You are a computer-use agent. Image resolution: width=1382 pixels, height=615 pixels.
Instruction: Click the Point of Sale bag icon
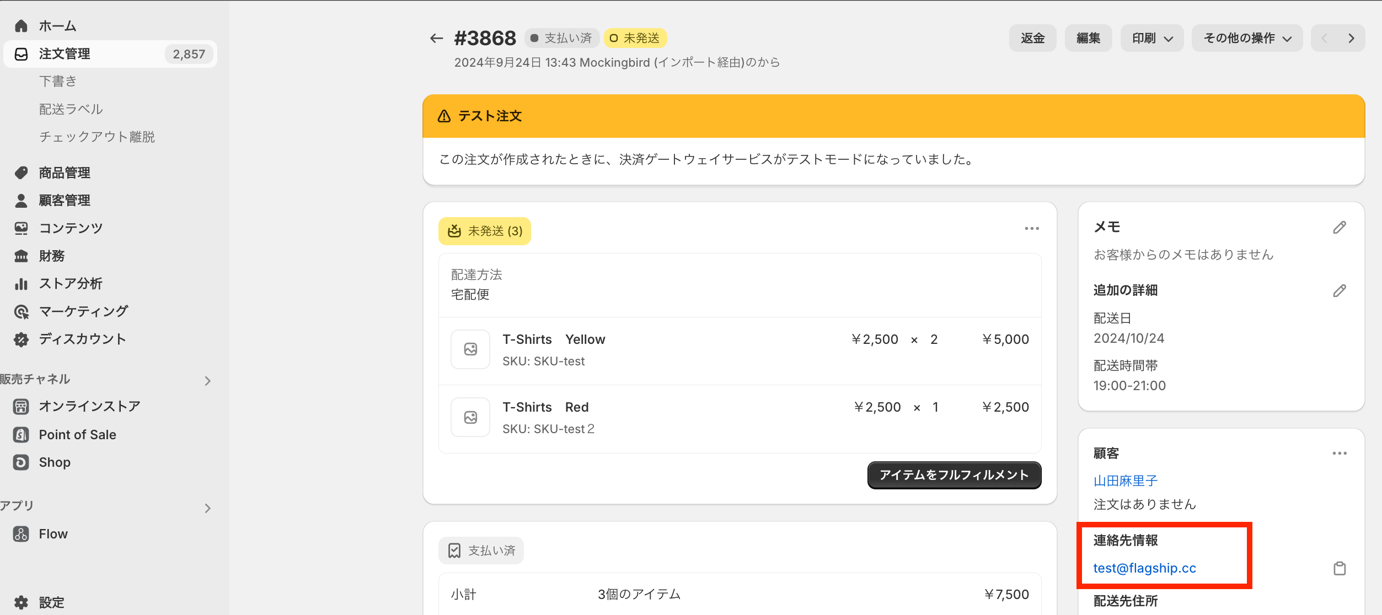[x=21, y=435]
